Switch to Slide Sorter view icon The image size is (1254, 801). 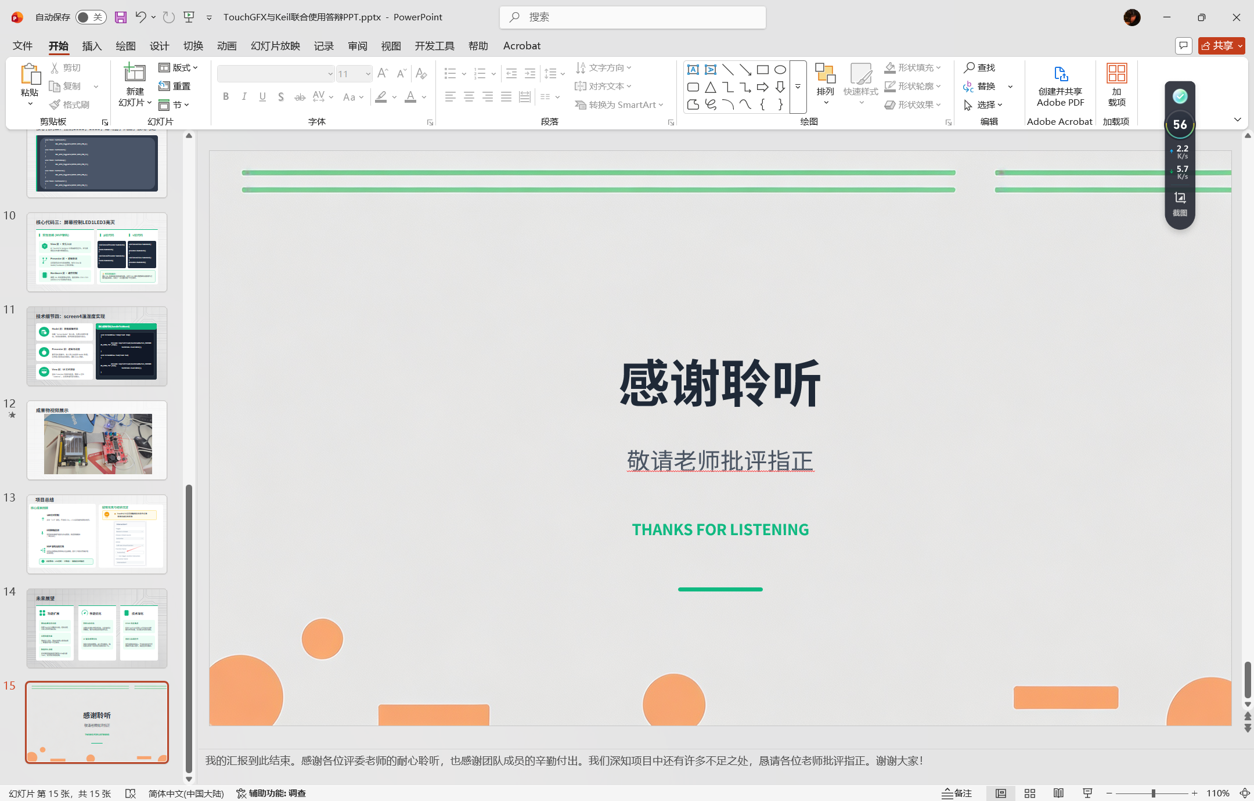[x=1030, y=793]
